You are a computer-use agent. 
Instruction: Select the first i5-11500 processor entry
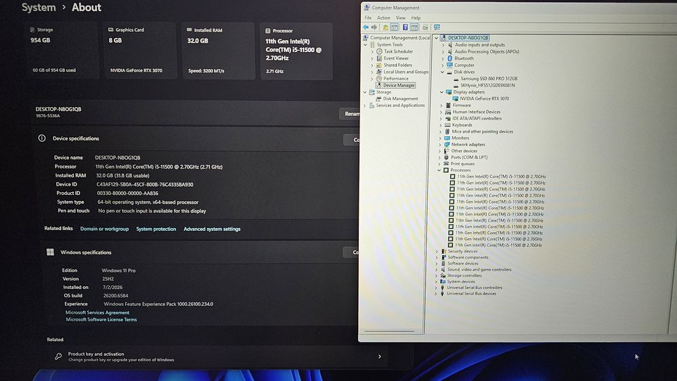pos(501,177)
